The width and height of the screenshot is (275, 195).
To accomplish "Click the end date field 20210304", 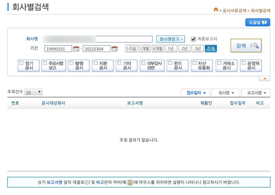I will 96,49.
